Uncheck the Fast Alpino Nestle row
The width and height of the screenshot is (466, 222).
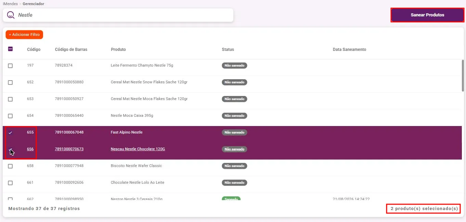pyautogui.click(x=10, y=133)
